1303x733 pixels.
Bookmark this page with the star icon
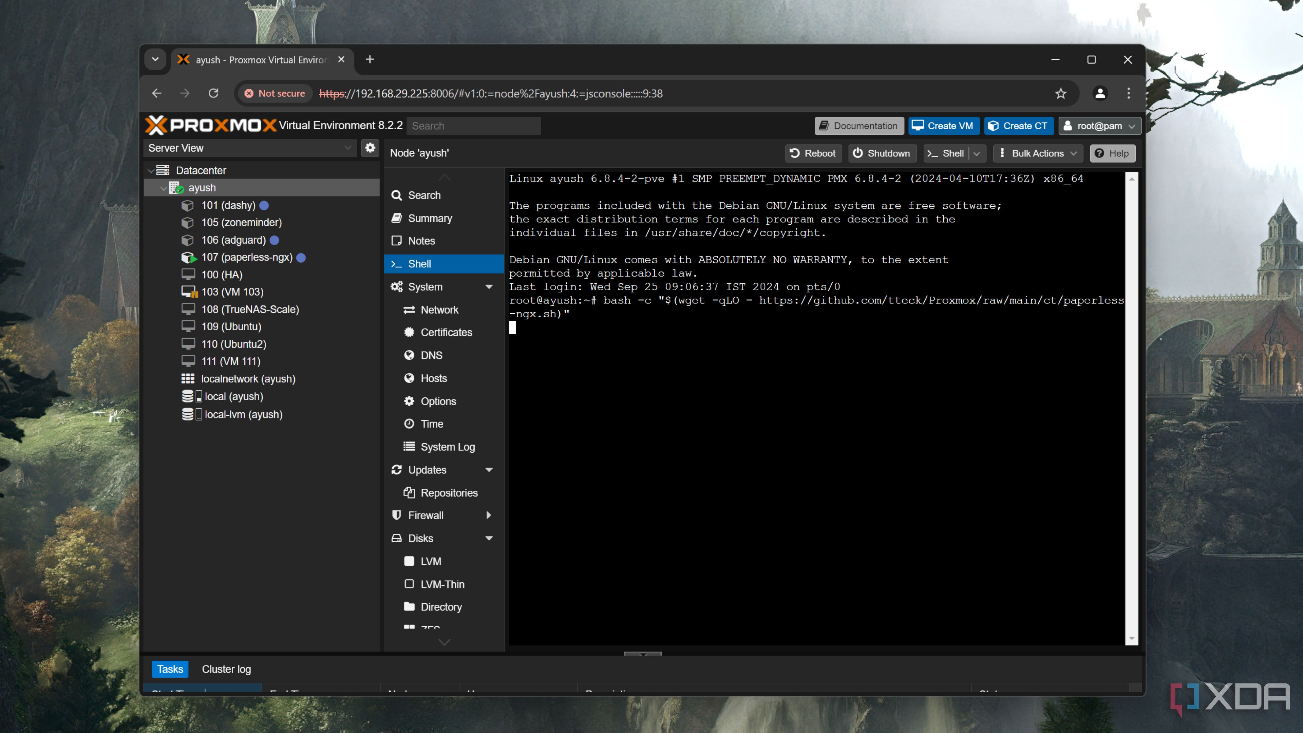(1061, 94)
